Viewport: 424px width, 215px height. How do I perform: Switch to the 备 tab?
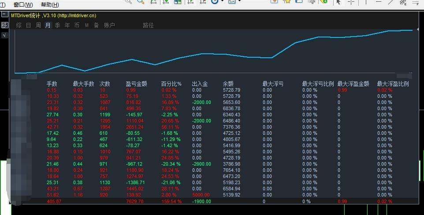tap(96, 25)
